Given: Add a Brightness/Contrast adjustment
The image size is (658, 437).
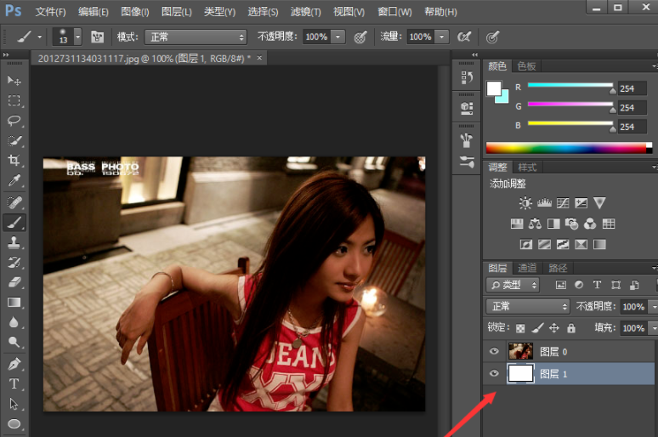Looking at the screenshot, I should [525, 203].
